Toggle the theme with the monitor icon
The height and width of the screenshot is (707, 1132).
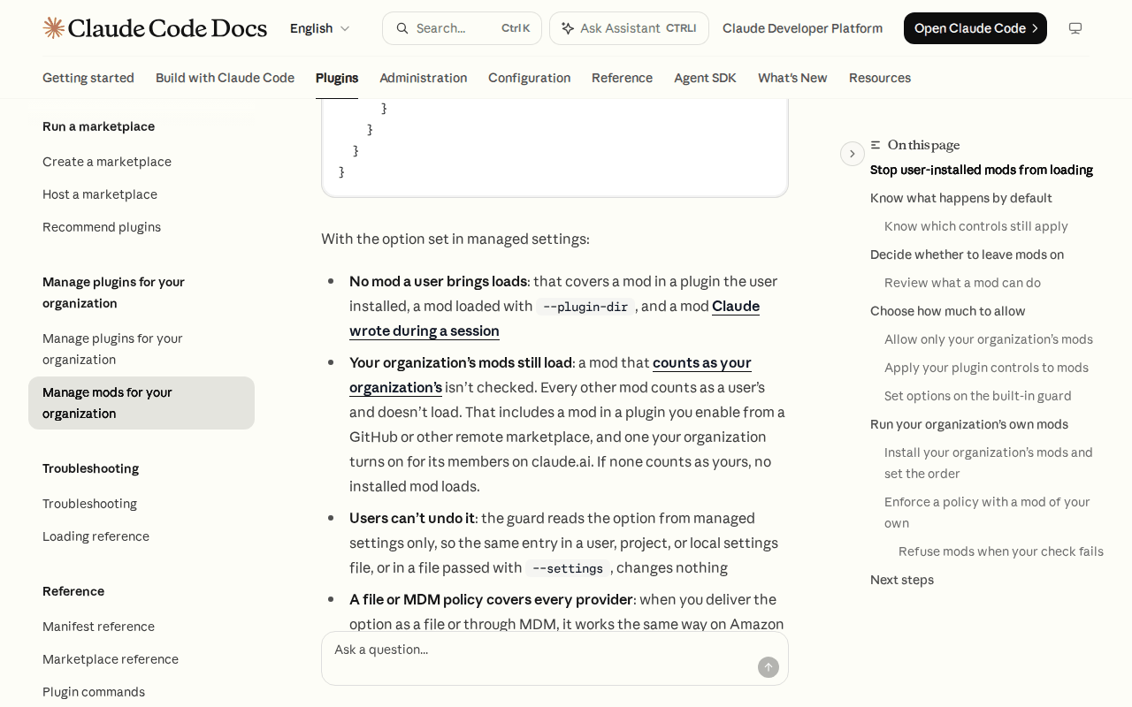1075,28
